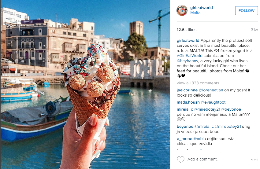Click the ice cream cone photo
The height and width of the screenshot is (169, 260).
coord(85,84)
